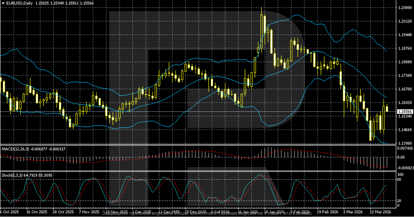Click the 1.13980 level on price scale
This screenshot has height=217, width=414.
404,143
